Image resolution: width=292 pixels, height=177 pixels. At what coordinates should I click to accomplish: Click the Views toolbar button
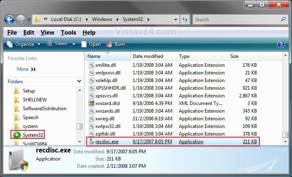pos(57,44)
